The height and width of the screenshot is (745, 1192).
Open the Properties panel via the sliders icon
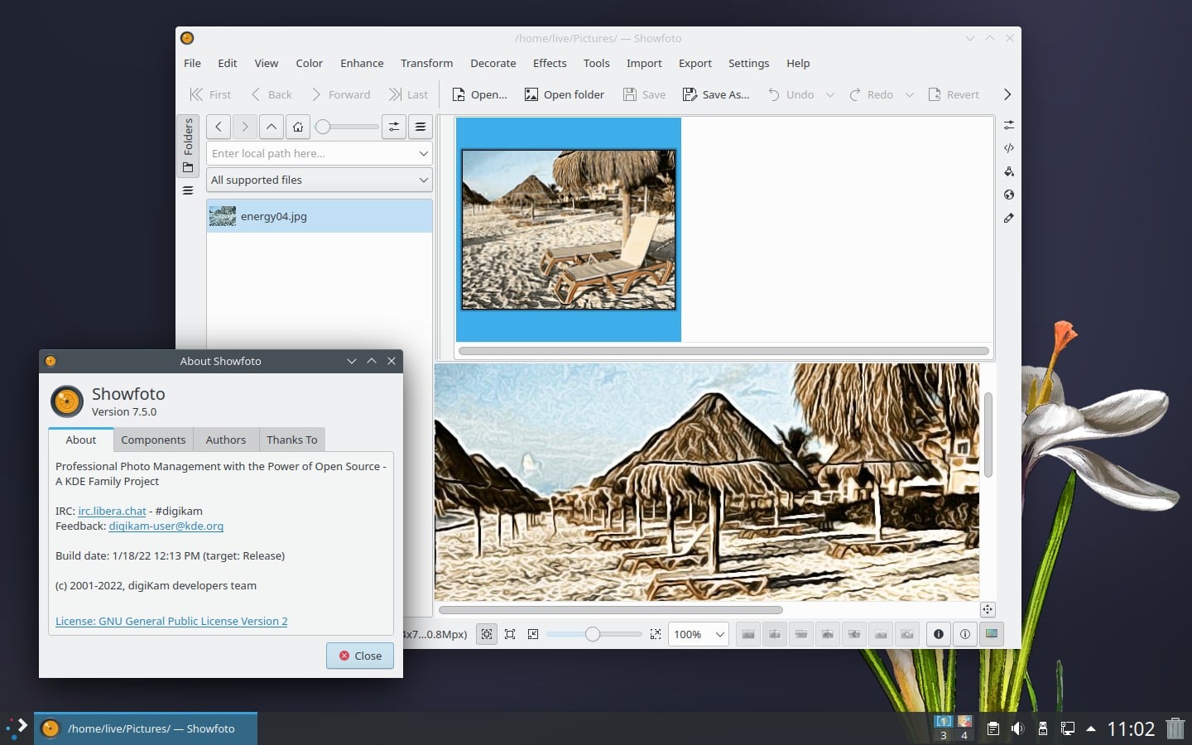pyautogui.click(x=1009, y=125)
